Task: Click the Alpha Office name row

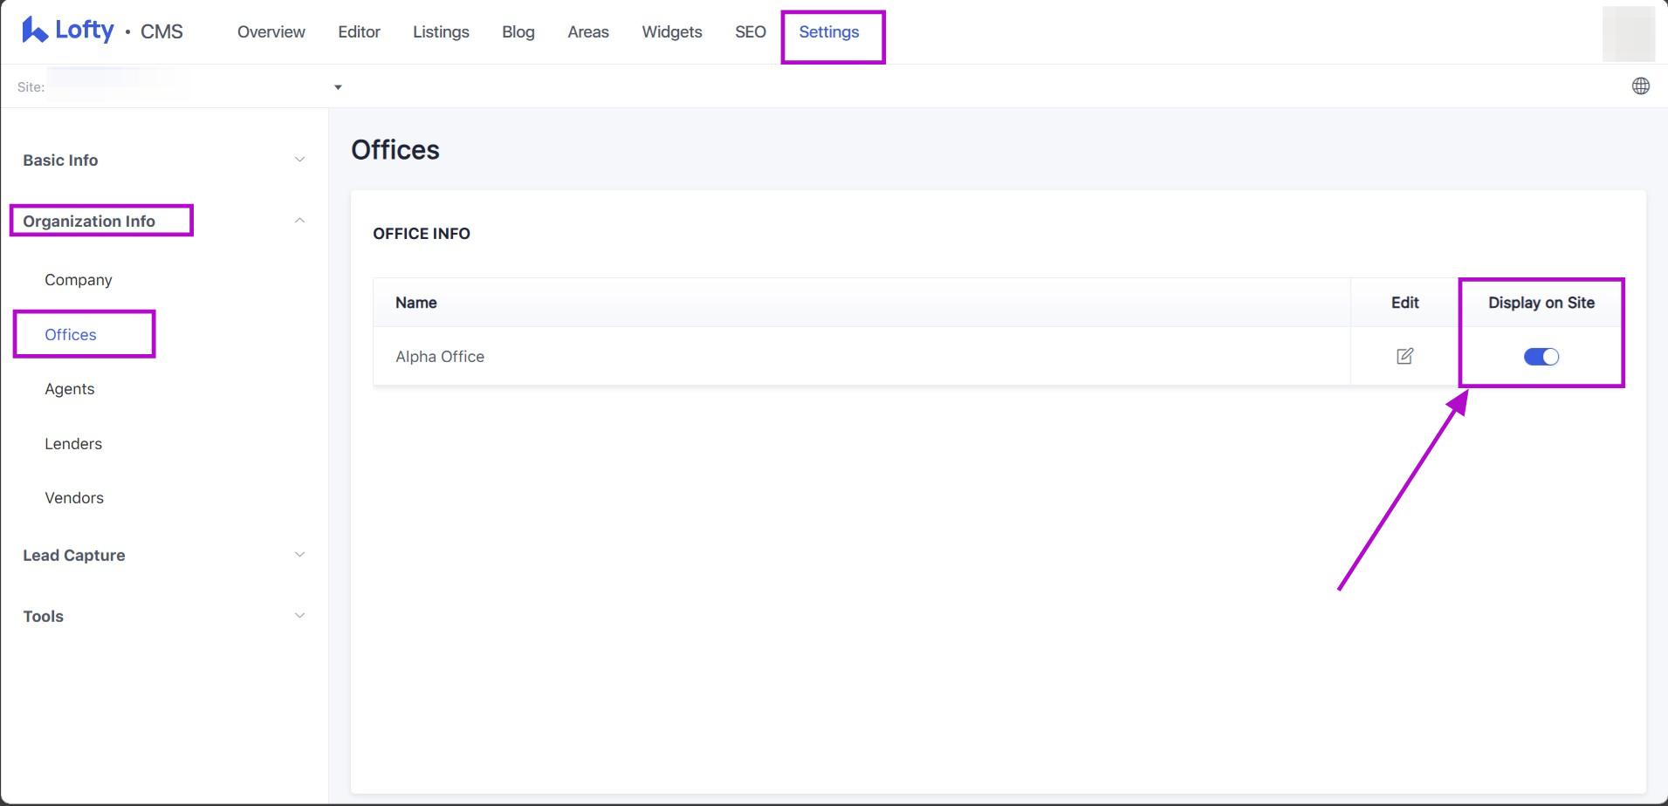Action: coord(440,357)
